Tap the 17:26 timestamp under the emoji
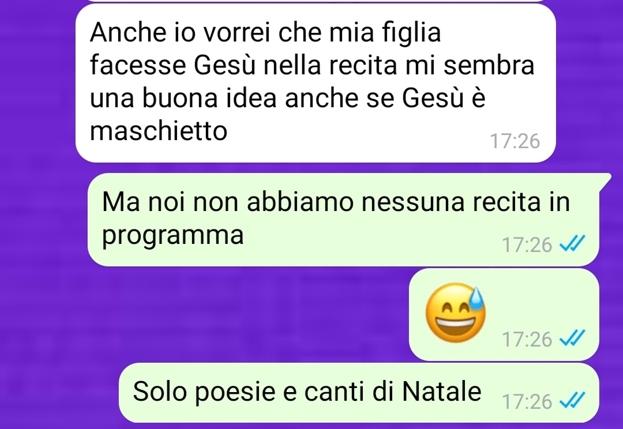This screenshot has width=623, height=429. click(527, 340)
